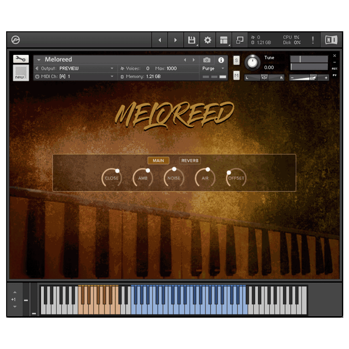Open the workspace layout icon in the header
The height and width of the screenshot is (349, 349).
[223, 40]
